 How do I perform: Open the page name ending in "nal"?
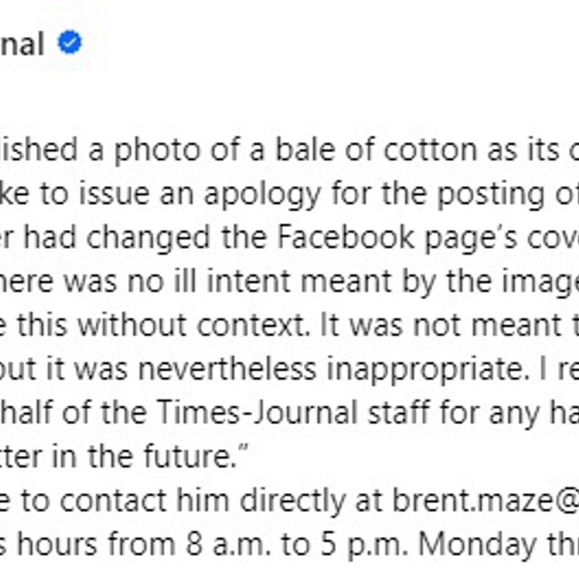pos(22,45)
